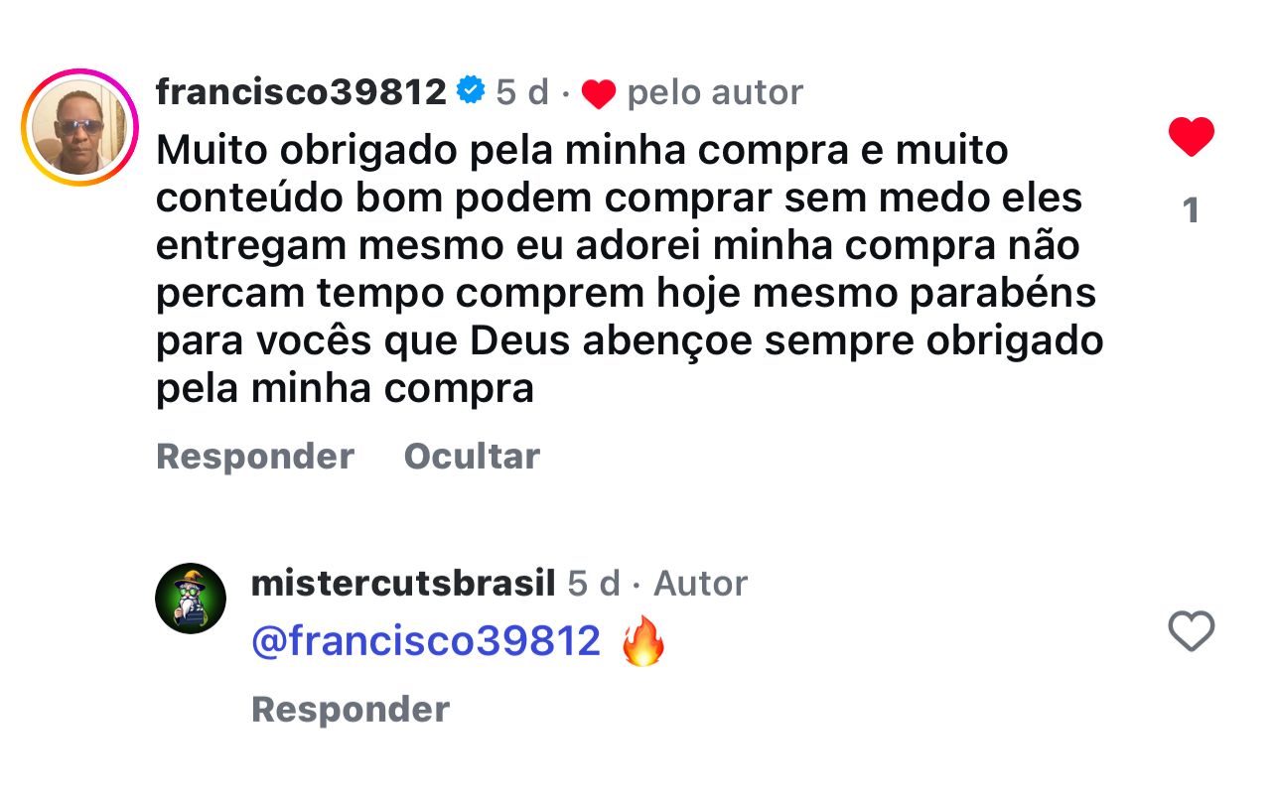Click 'Responder' under francisco39812's comment
The image size is (1275, 808).
255,457
